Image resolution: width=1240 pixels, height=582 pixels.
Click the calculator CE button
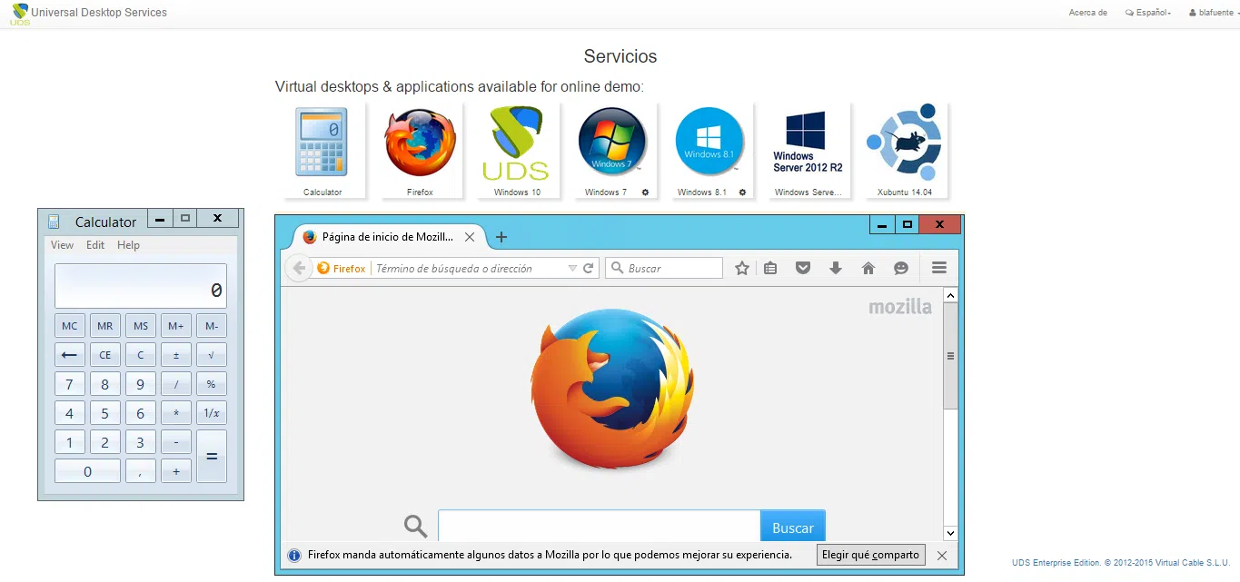tap(104, 355)
